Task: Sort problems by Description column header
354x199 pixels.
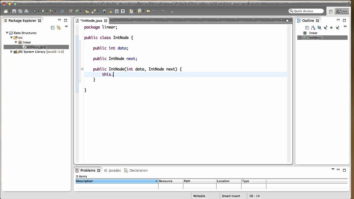Action: 117,181
